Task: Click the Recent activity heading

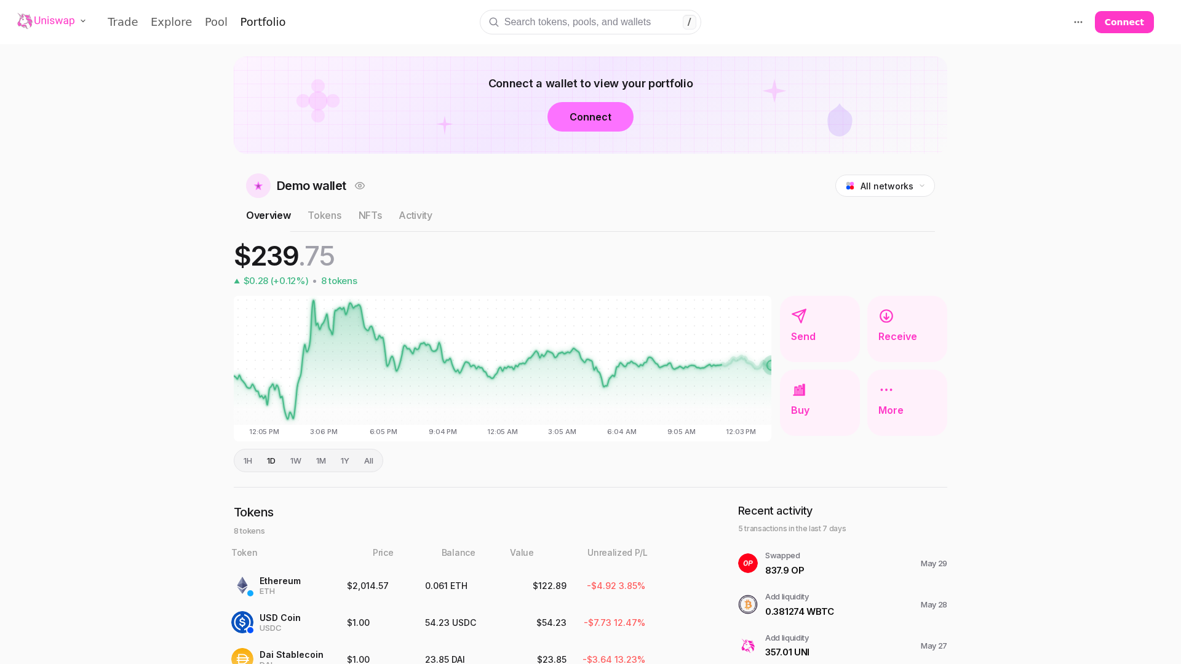Action: point(775,511)
